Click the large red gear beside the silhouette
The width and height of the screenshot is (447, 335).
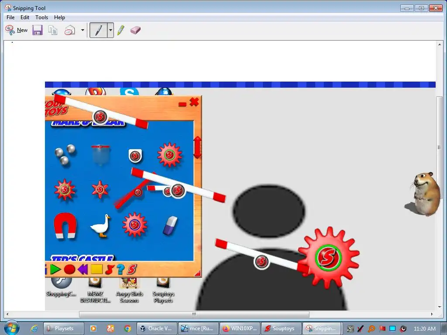coord(329,257)
